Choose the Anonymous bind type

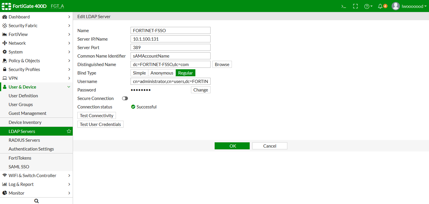(162, 73)
